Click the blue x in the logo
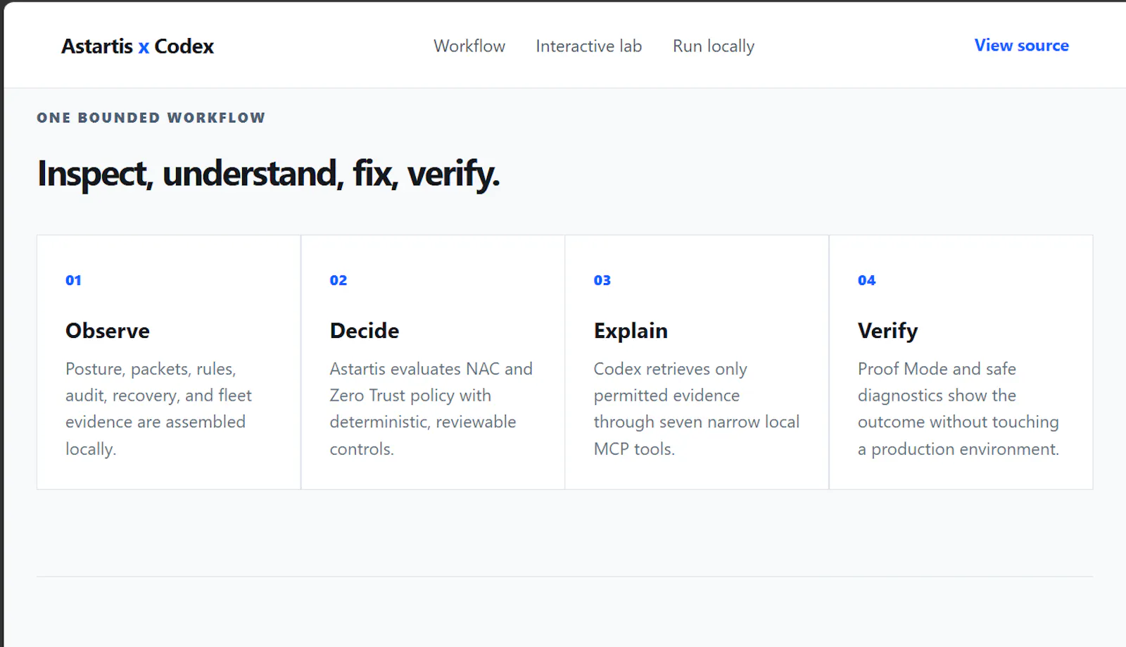 (144, 47)
